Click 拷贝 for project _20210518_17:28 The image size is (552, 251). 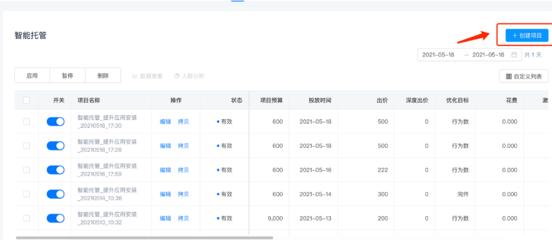(x=183, y=146)
